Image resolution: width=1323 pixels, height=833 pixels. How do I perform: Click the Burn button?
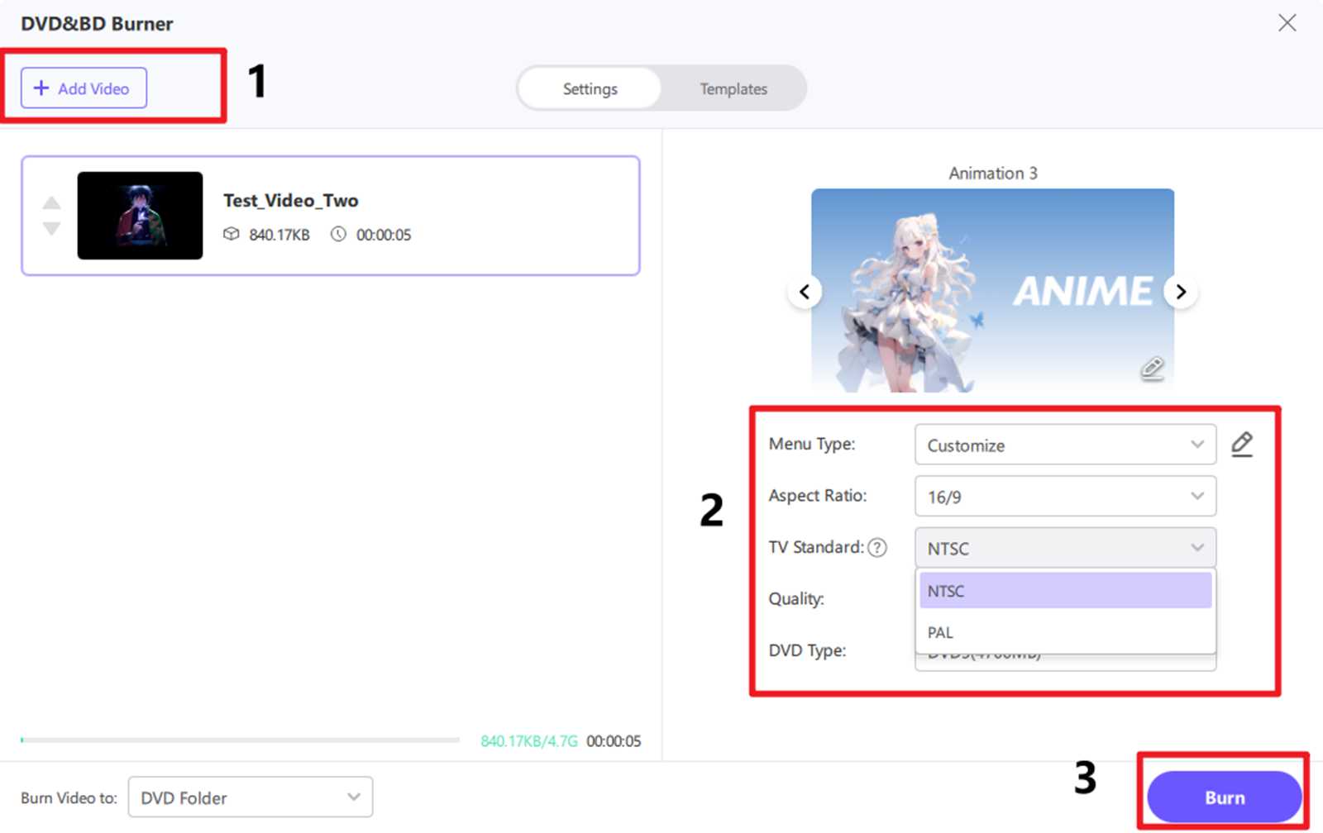pos(1224,797)
